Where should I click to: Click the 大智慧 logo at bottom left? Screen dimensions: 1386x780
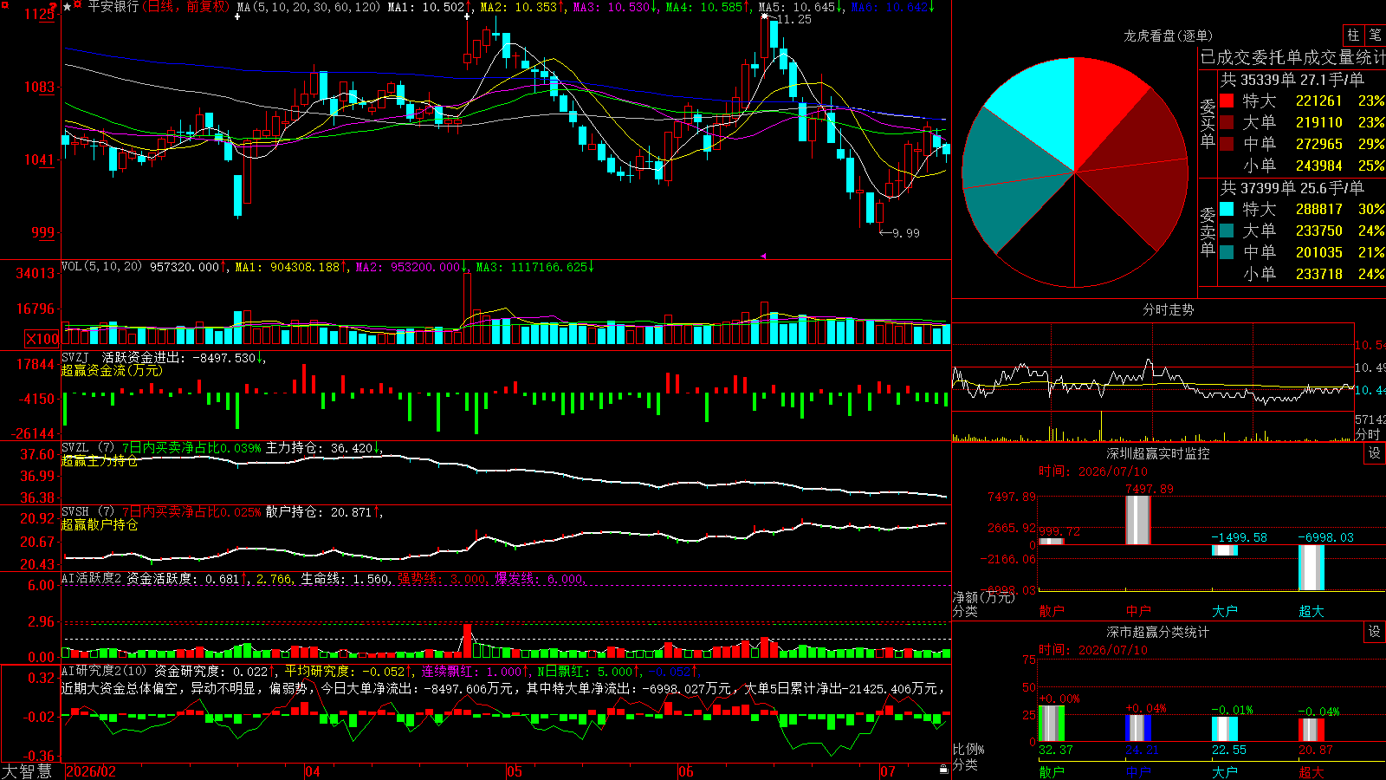(x=27, y=771)
